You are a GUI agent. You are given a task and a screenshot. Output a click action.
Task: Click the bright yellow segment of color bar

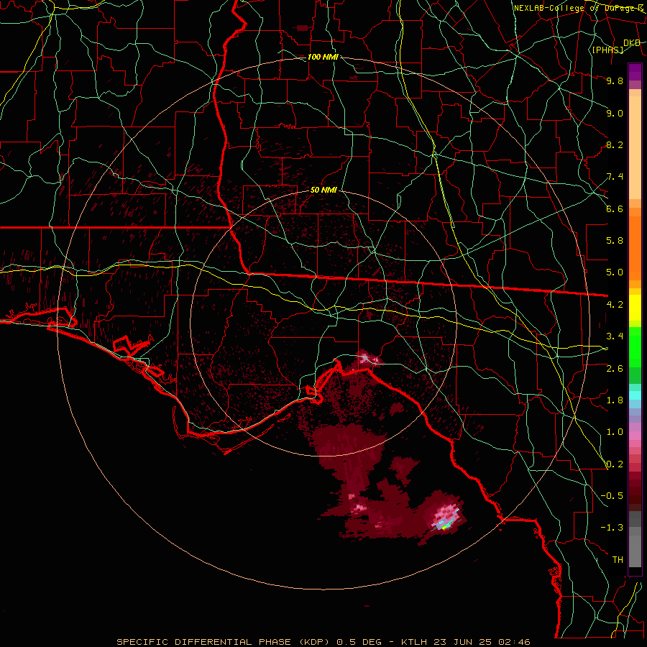(x=635, y=308)
